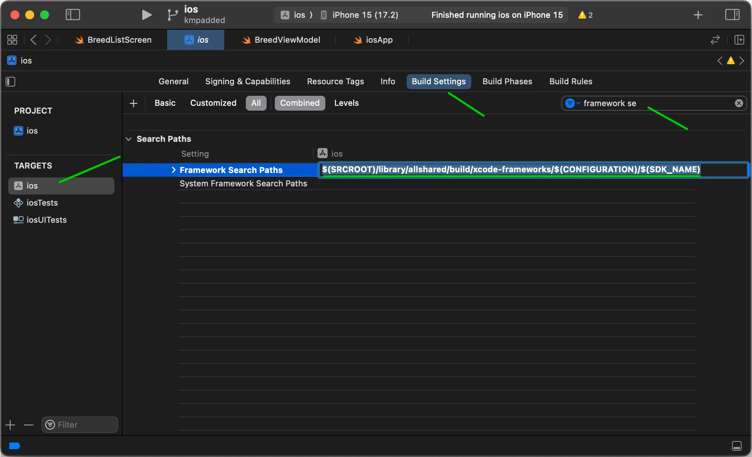Switch to iosApp tab
Screen dimensions: 752x457
pyautogui.click(x=372, y=40)
